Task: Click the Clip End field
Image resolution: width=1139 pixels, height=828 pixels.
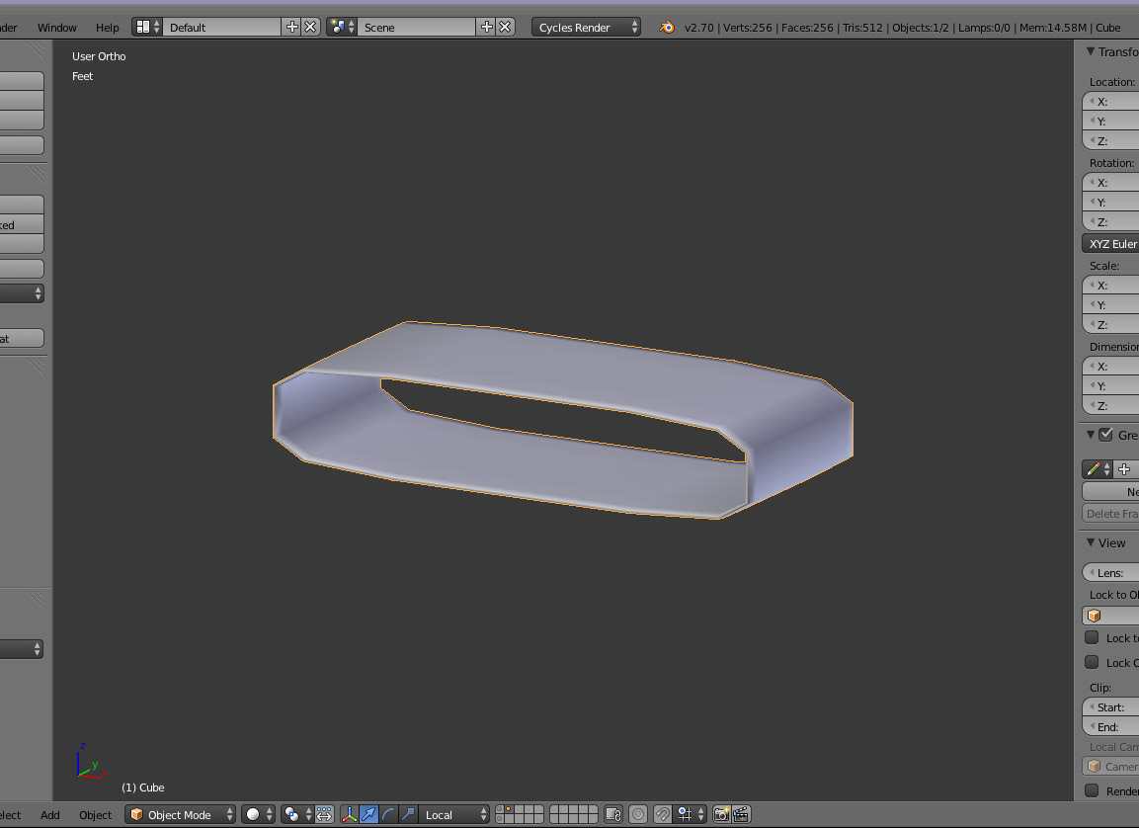Action: pos(1110,727)
